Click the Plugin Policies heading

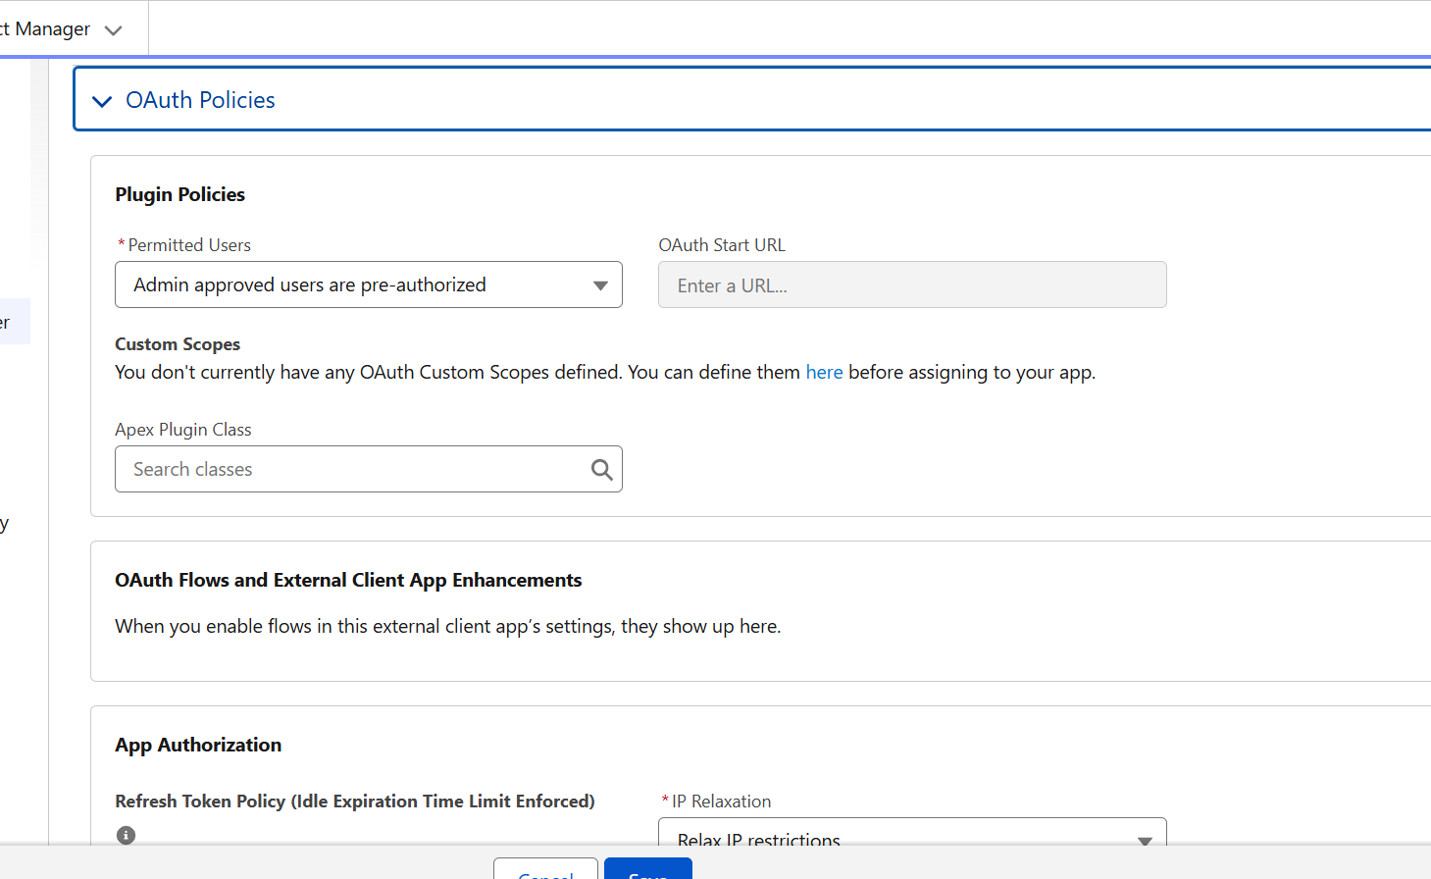tap(179, 194)
